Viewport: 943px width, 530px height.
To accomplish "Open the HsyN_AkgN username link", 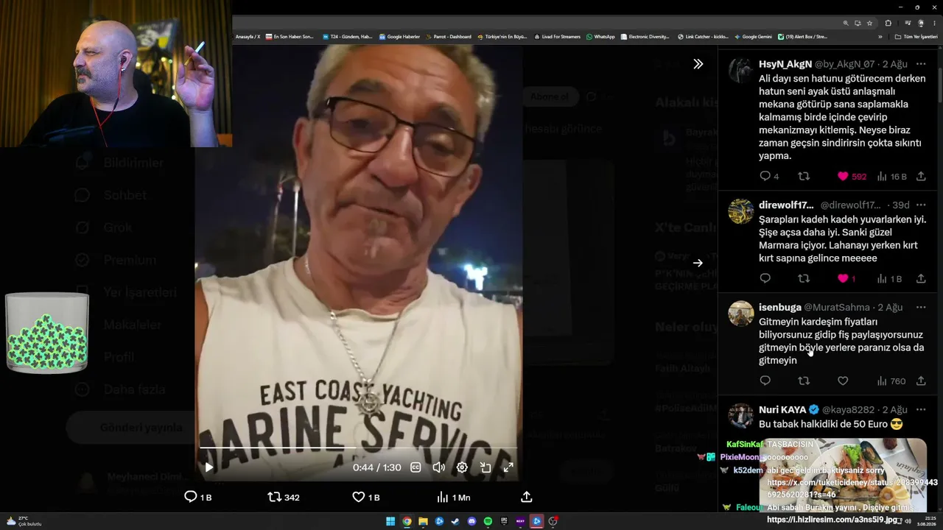I will point(785,64).
